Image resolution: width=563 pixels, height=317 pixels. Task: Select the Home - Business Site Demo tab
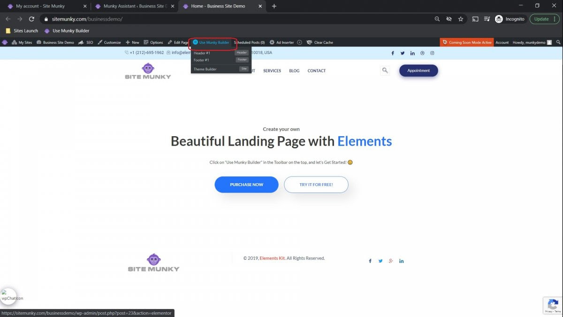(222, 6)
